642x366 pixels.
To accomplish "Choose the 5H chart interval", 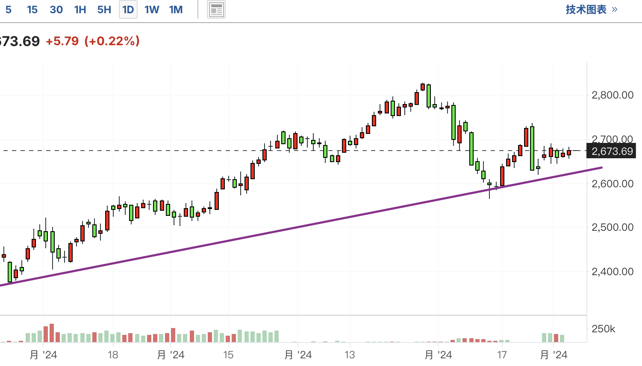I will click(104, 10).
